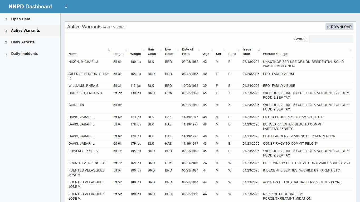Click the Daily Arrests sidebar icon

pyautogui.click(x=5, y=42)
